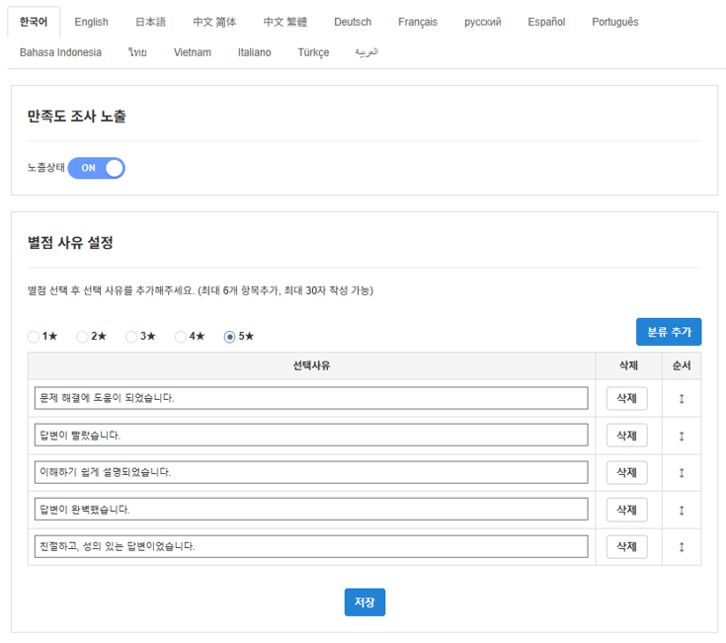Click reorder arrow for '답변이 완벽했습니다' row
This screenshot has width=726, height=643.
682,510
